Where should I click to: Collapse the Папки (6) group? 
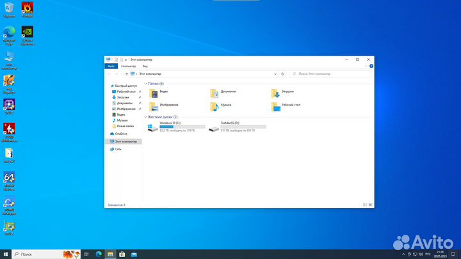point(146,84)
